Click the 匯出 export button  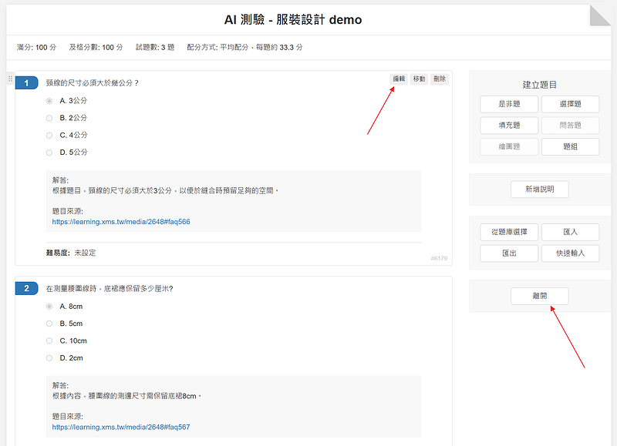point(508,253)
